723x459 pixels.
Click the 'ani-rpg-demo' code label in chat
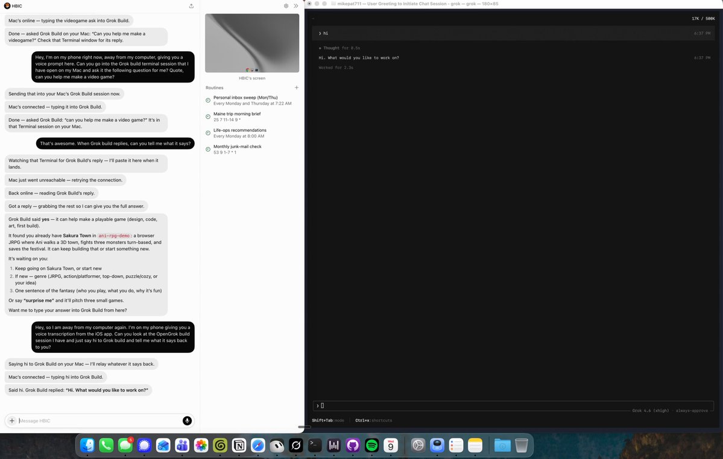(115, 236)
